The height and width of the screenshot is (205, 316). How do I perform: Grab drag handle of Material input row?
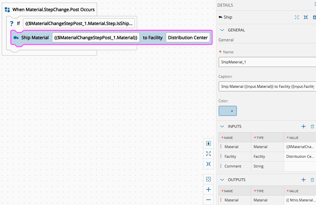click(221, 147)
